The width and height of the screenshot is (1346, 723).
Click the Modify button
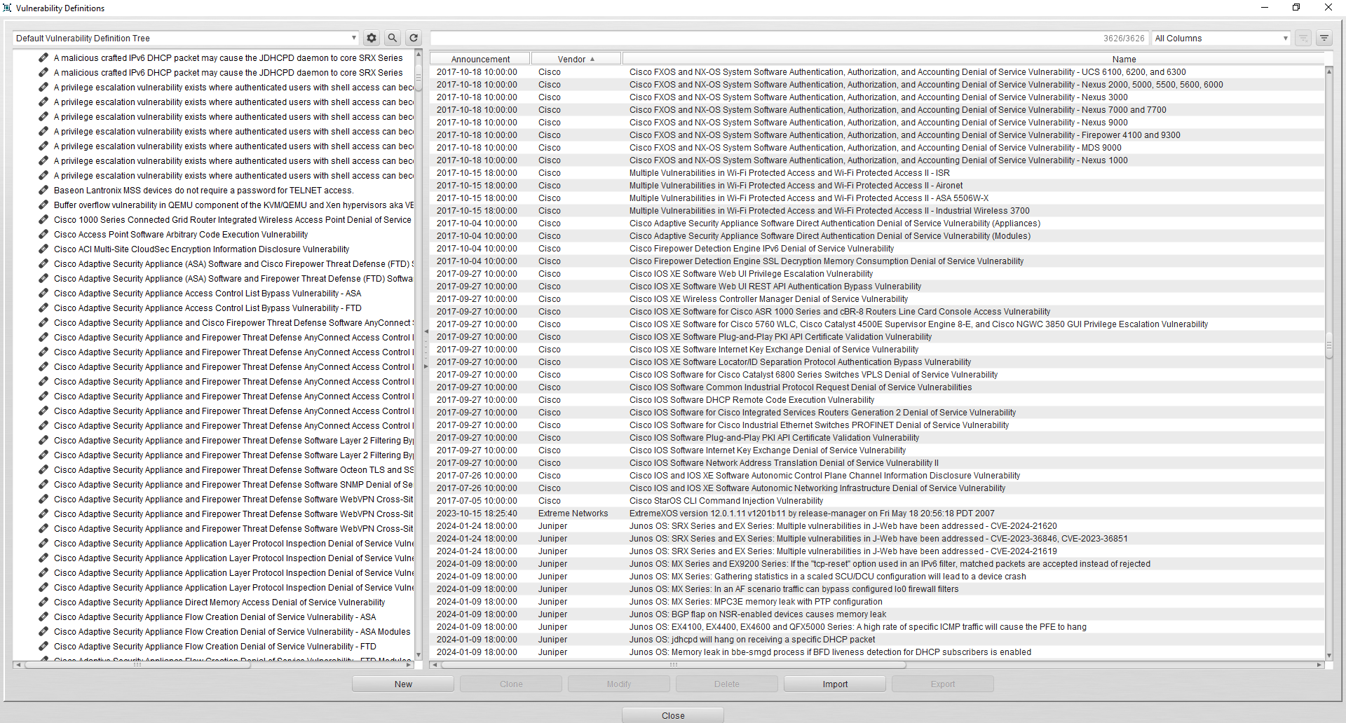pyautogui.click(x=619, y=684)
